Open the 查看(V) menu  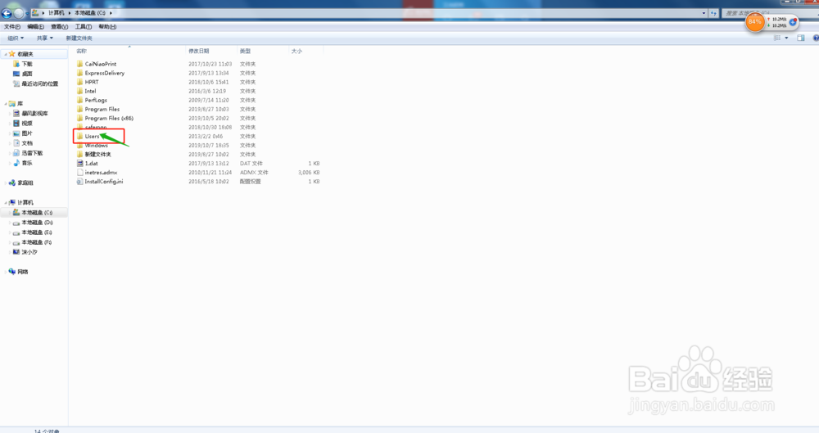59,27
